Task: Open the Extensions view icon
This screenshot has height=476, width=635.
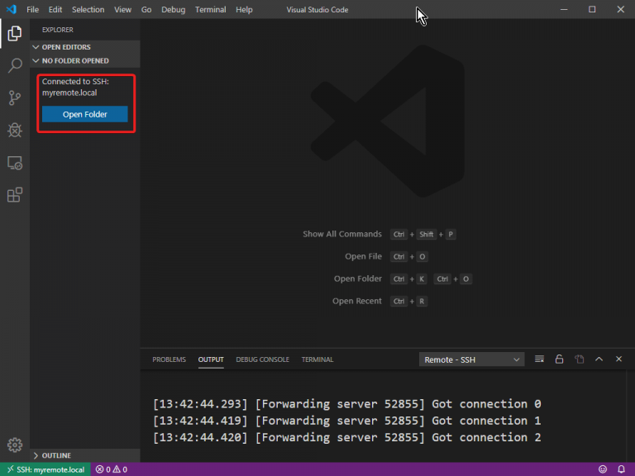Action: point(15,195)
